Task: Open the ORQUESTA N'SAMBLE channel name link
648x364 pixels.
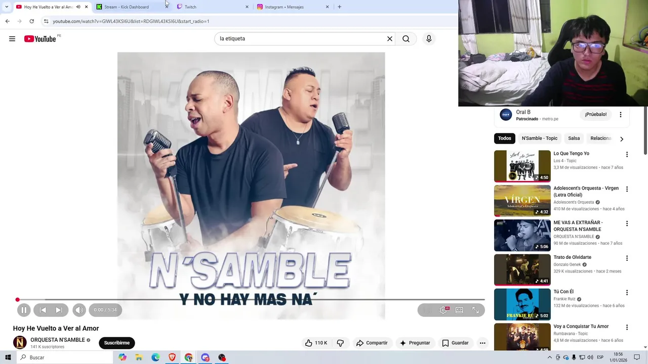Action: [x=58, y=340]
